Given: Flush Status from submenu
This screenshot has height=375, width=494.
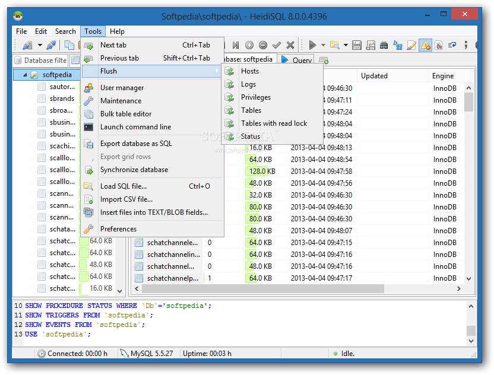Looking at the screenshot, I should pyautogui.click(x=273, y=136).
